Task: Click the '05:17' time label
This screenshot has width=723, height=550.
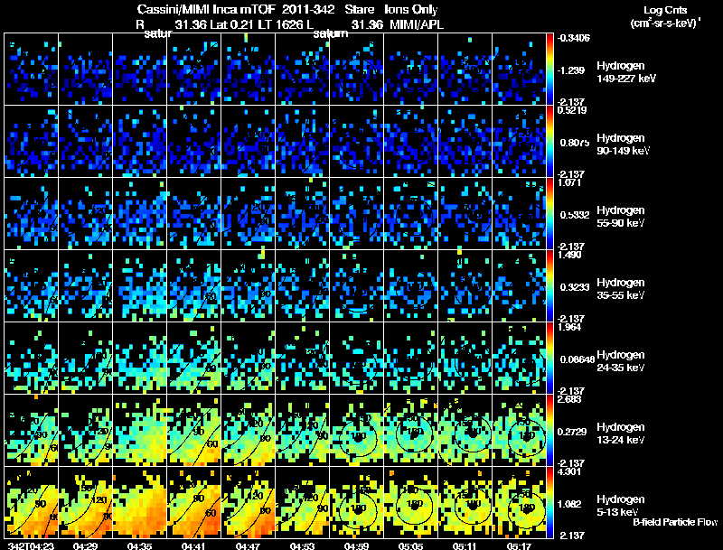Action: click(x=519, y=546)
